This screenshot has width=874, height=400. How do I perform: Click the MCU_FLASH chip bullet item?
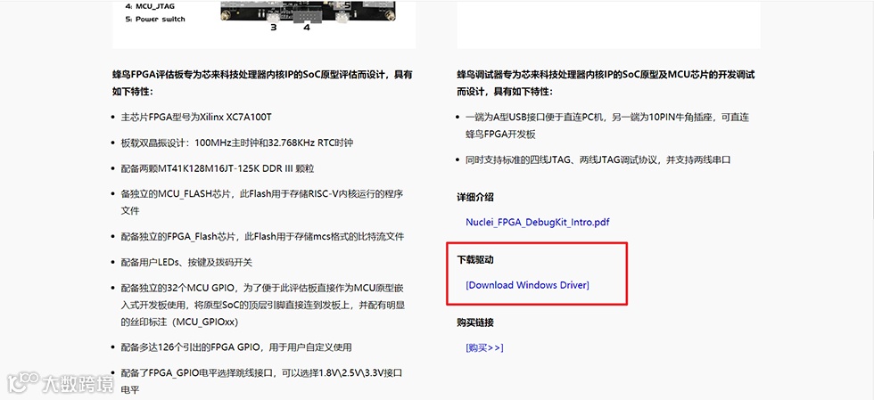coord(262,202)
